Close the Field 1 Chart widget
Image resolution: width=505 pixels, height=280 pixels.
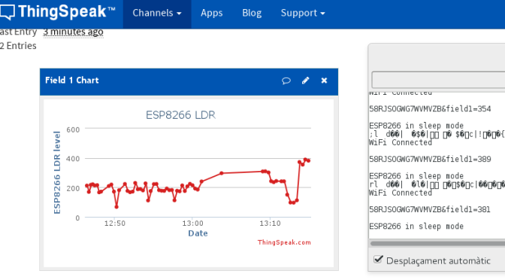(x=324, y=81)
